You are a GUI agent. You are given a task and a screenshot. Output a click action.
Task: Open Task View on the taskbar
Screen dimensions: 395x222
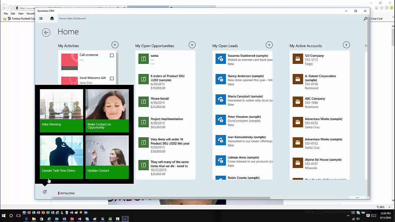coord(18,216)
